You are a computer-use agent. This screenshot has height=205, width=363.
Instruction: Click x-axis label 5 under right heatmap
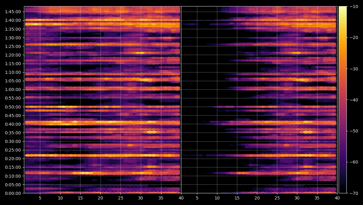coord(197,198)
